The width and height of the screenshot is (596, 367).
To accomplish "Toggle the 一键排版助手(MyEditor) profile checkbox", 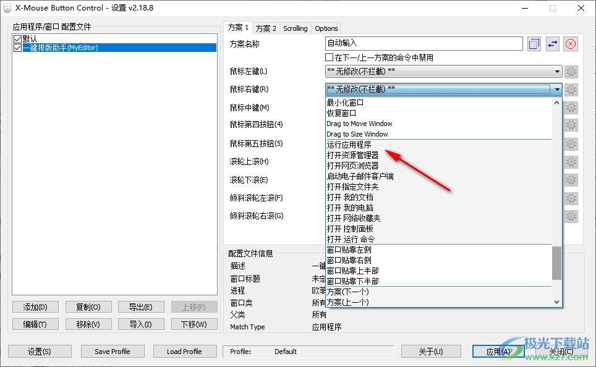I will 17,48.
